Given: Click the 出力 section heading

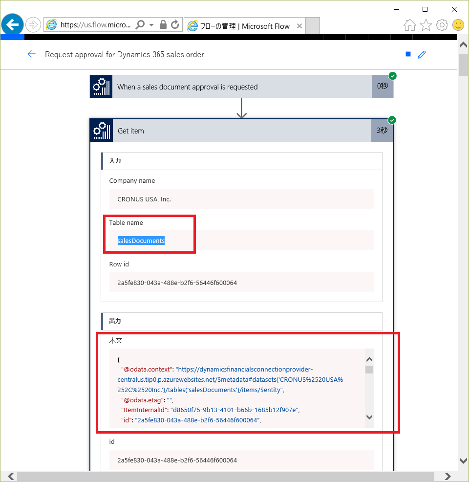Looking at the screenshot, I should (x=115, y=321).
